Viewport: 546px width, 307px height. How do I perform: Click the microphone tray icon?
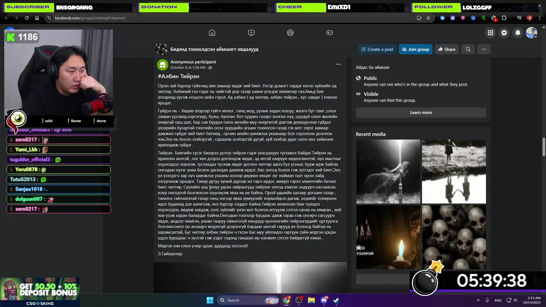pos(487,300)
